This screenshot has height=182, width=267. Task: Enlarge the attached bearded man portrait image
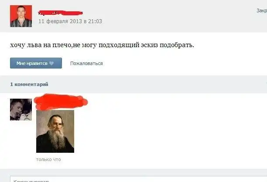[x=55, y=131]
